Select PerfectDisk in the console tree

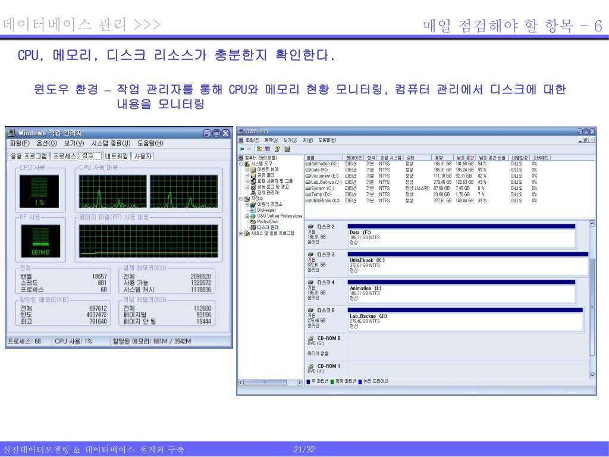click(x=268, y=221)
